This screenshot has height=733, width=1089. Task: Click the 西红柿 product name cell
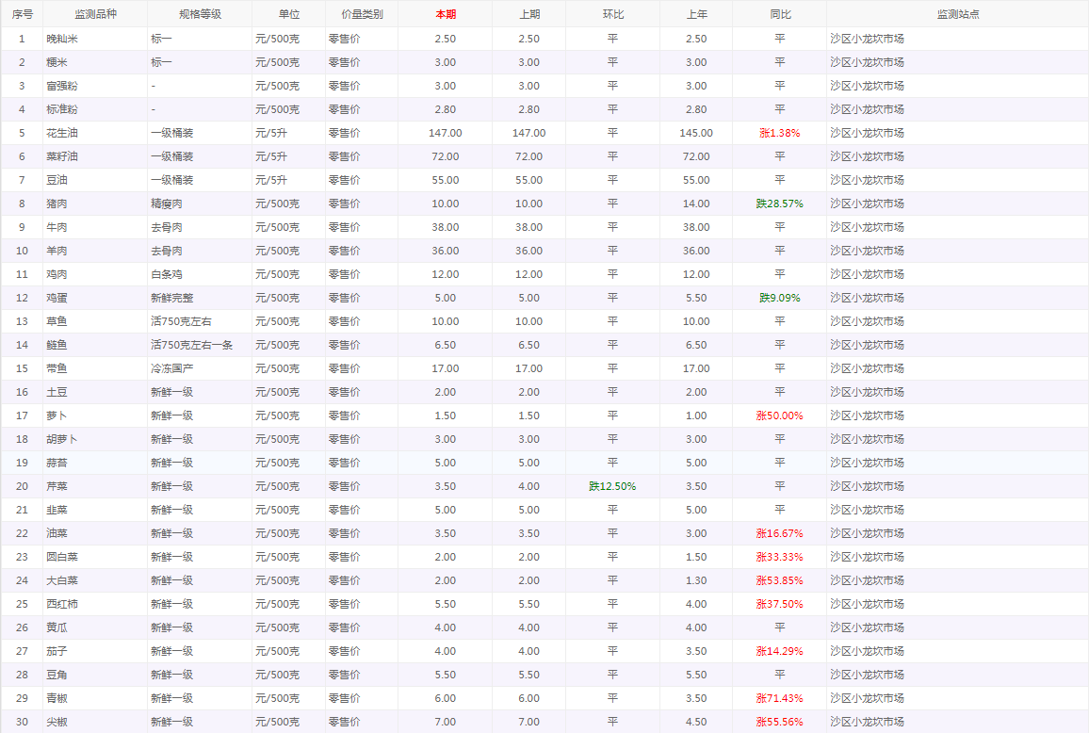point(62,604)
